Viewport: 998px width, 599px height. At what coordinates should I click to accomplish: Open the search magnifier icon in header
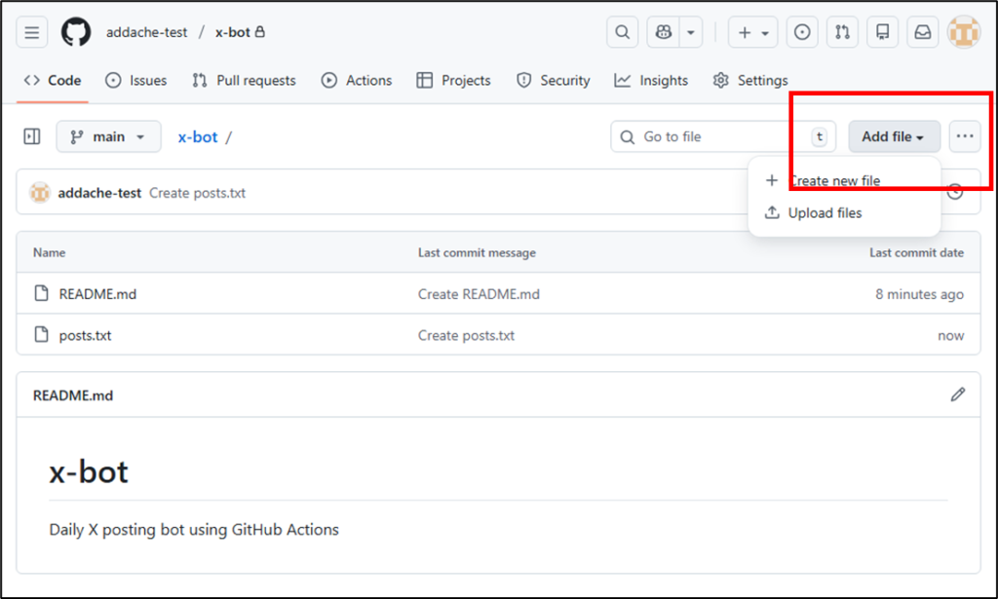coord(623,32)
